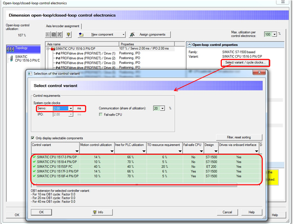The width and height of the screenshot is (293, 224).
Task: Click OK in the background dimension window
Action: 17,215
